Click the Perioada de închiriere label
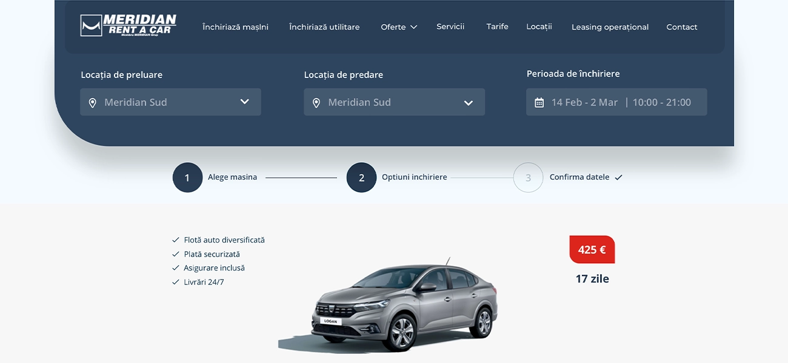This screenshot has width=788, height=363. point(573,74)
